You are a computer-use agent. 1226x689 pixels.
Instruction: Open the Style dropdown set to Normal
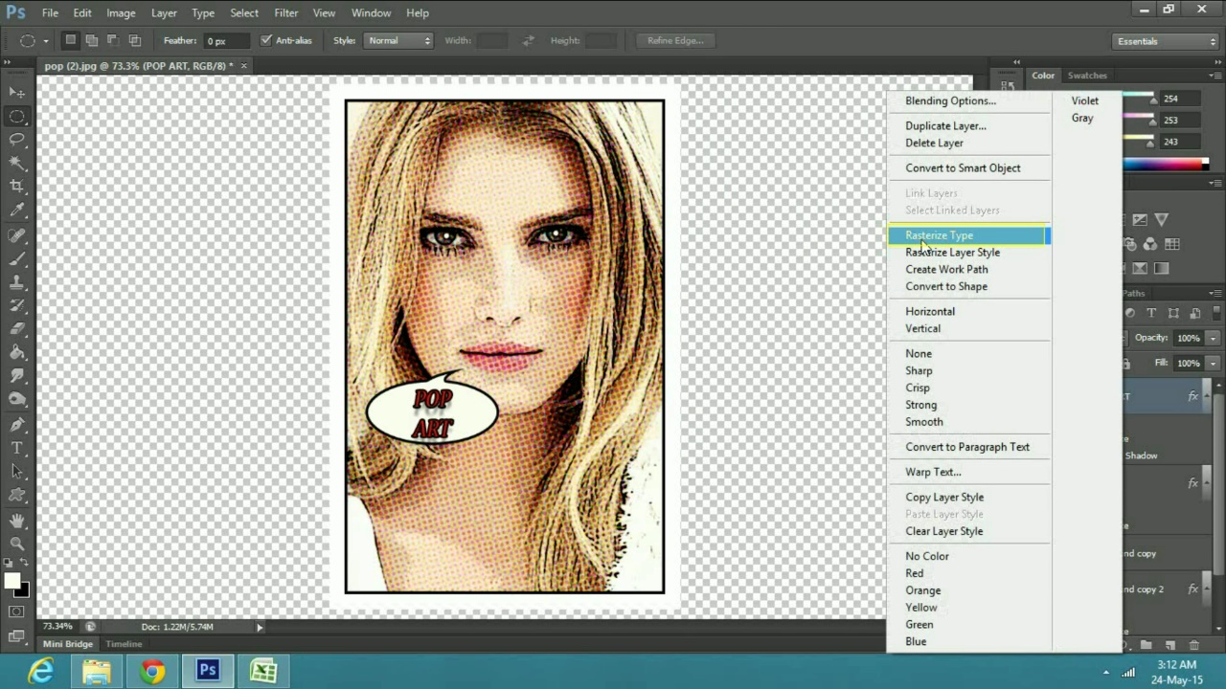(399, 40)
